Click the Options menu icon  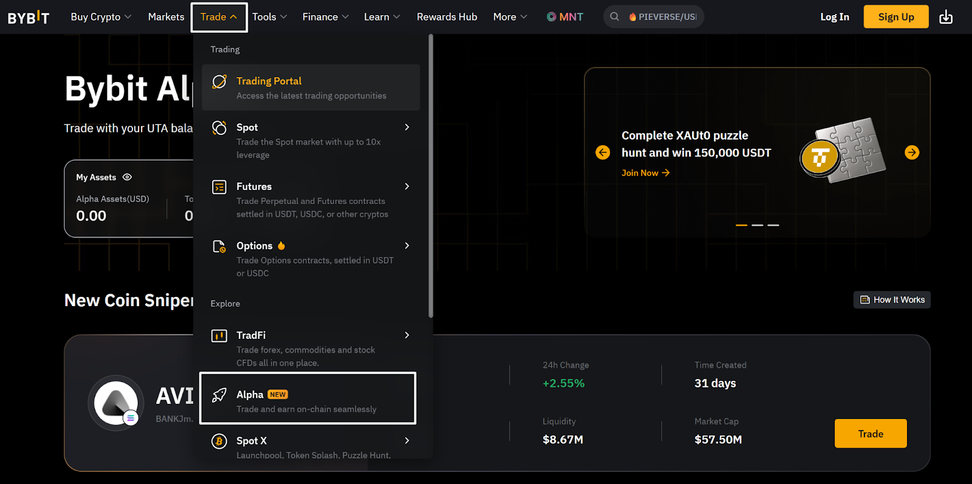(219, 246)
